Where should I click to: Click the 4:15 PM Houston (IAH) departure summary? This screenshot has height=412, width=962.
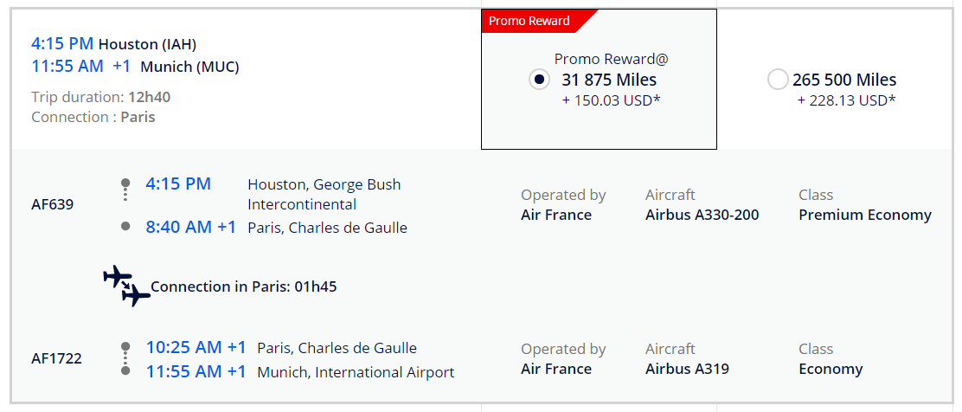click(119, 43)
